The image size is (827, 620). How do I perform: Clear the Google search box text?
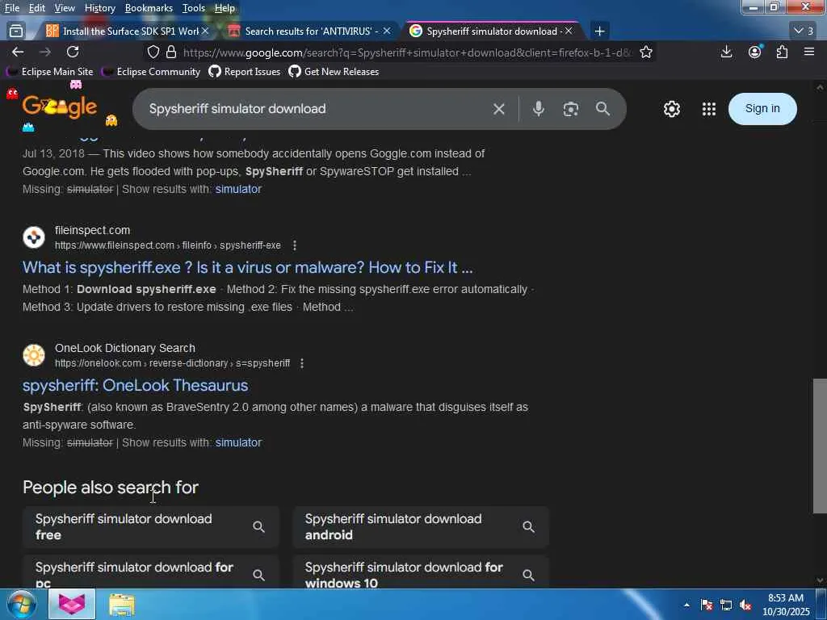499,109
